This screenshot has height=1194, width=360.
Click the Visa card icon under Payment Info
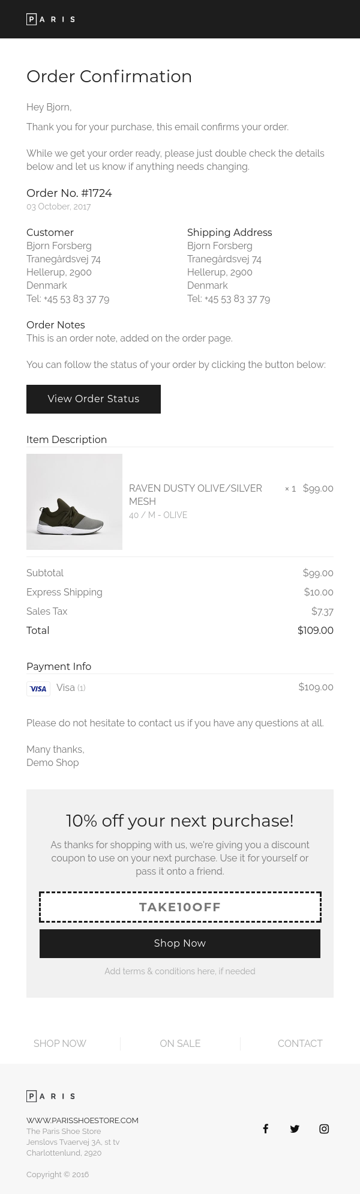click(x=38, y=689)
